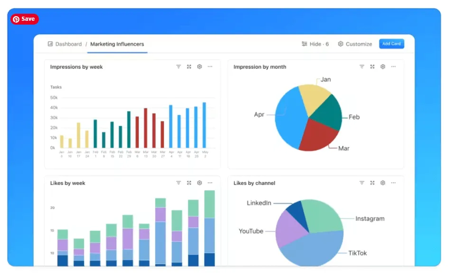Open Likes by channel card settings
454x273 pixels.
point(383,183)
